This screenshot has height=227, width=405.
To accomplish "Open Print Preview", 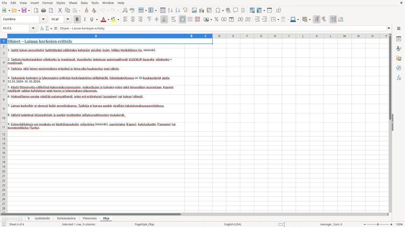I will click(x=51, y=10).
